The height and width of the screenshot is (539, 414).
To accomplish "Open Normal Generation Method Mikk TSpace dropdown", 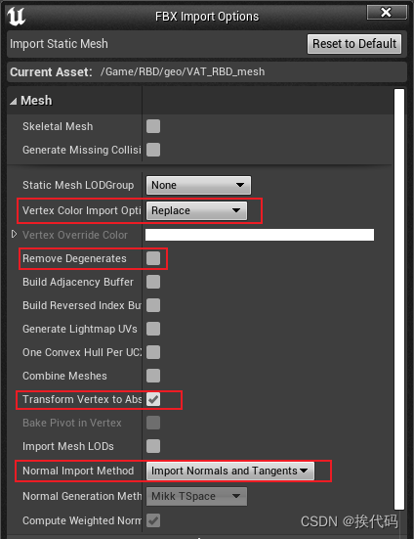I will [196, 496].
